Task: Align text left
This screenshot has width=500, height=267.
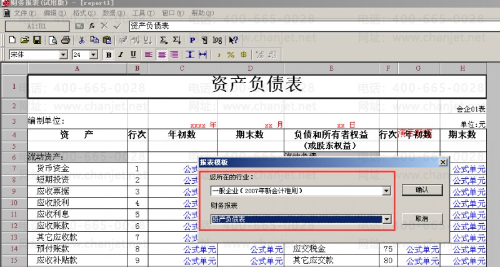Action: click(148, 54)
